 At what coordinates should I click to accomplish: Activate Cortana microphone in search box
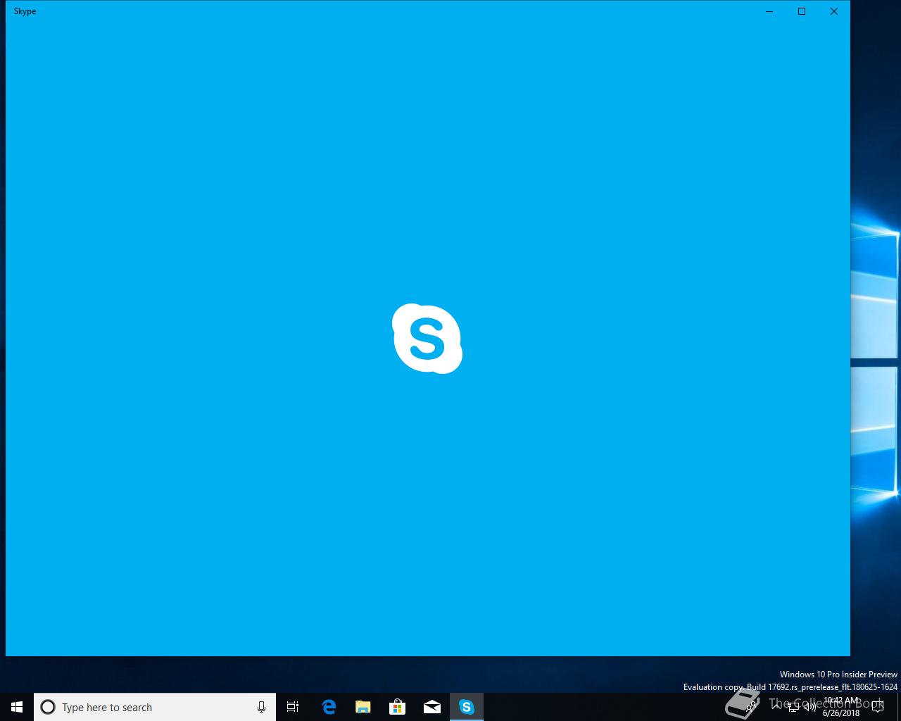[x=261, y=707]
